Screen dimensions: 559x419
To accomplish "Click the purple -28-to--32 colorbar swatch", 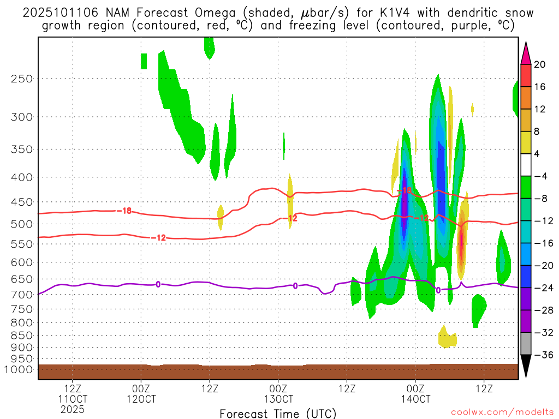I will pos(526,321).
